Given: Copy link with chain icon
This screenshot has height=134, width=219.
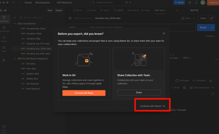Looking at the screenshot, I should pyautogui.click(x=212, y=18).
